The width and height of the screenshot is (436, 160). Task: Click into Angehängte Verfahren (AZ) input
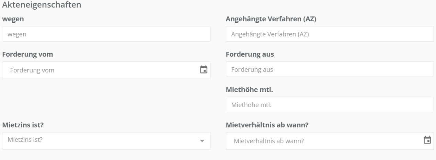(x=330, y=34)
